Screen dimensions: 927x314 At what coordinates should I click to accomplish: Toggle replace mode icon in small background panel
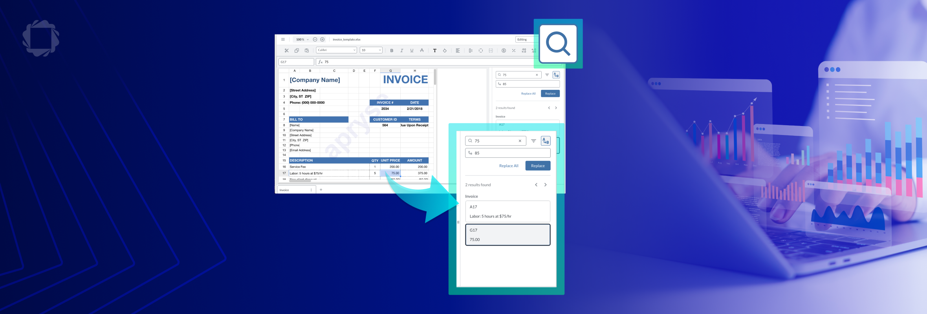click(556, 75)
